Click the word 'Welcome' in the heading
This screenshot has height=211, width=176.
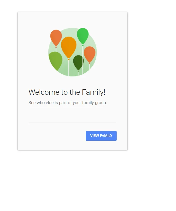(44, 92)
